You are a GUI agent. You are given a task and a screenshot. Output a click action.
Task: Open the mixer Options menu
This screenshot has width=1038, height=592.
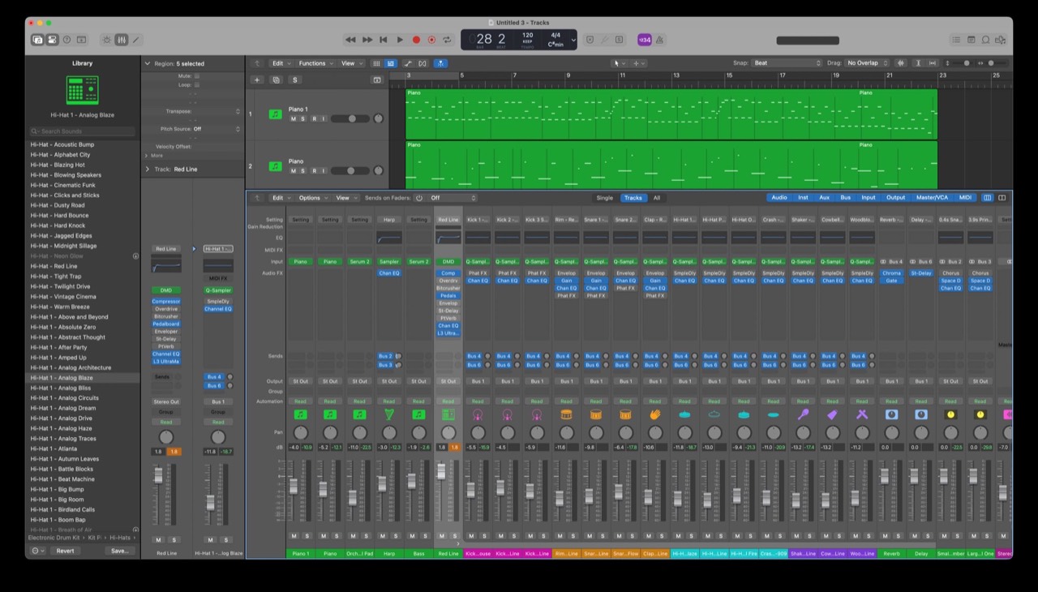(312, 198)
